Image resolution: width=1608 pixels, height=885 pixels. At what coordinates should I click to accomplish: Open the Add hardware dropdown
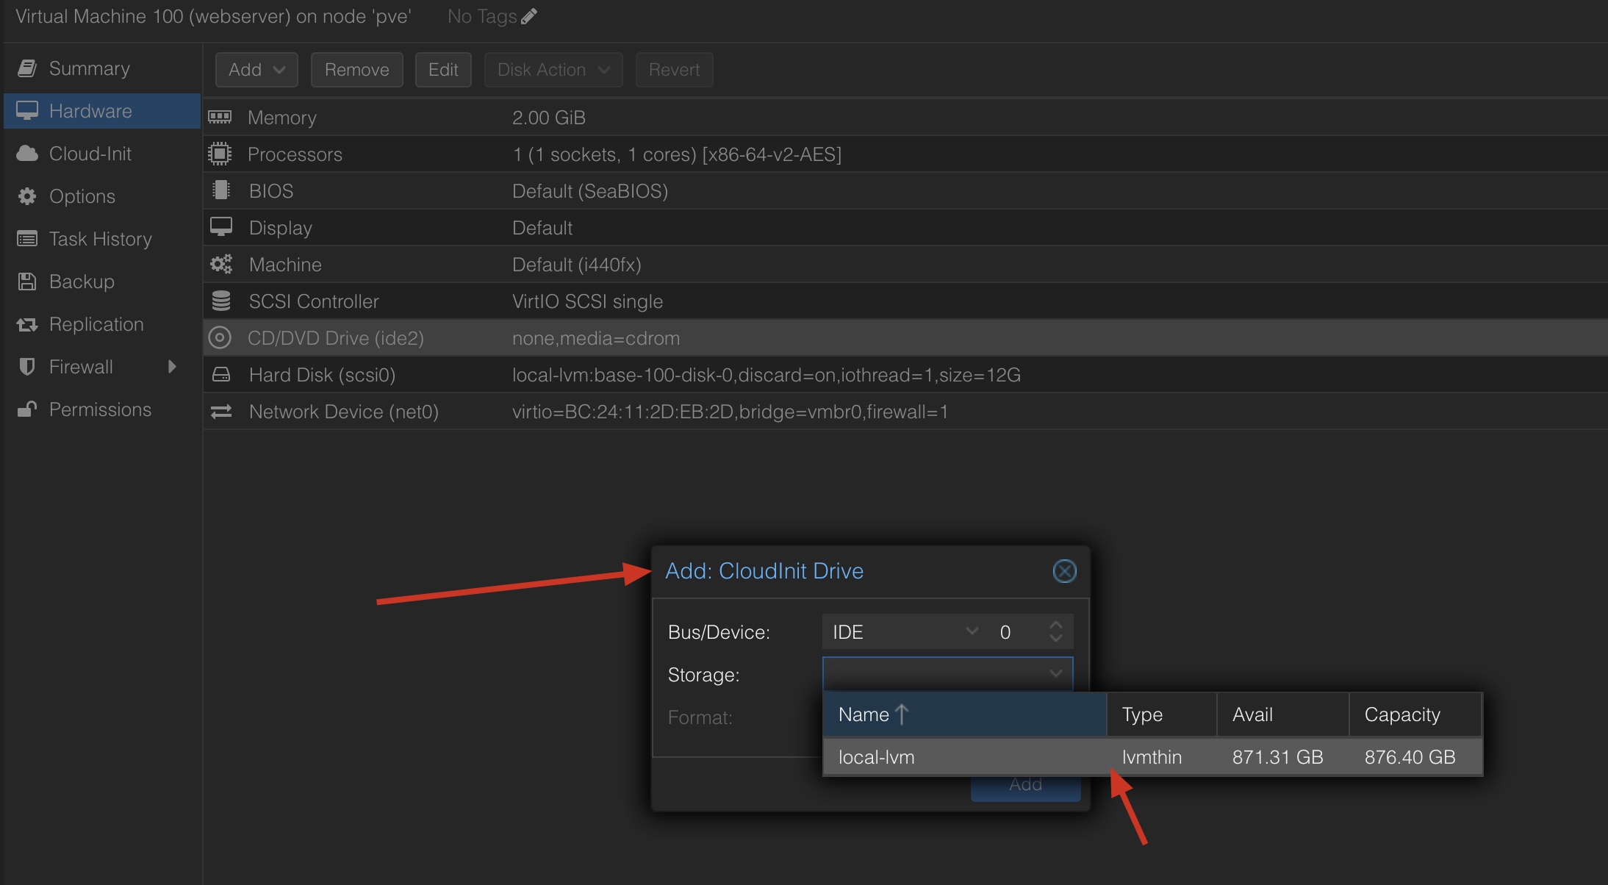pyautogui.click(x=256, y=70)
